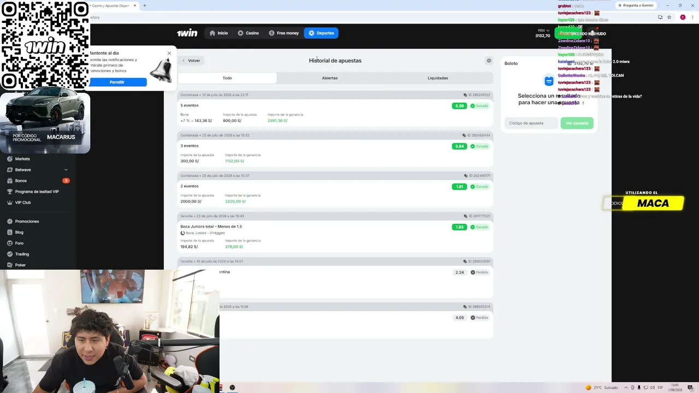Close the 1win browser tab
Screen dimensions: 699x393
pyautogui.click(x=135, y=5)
